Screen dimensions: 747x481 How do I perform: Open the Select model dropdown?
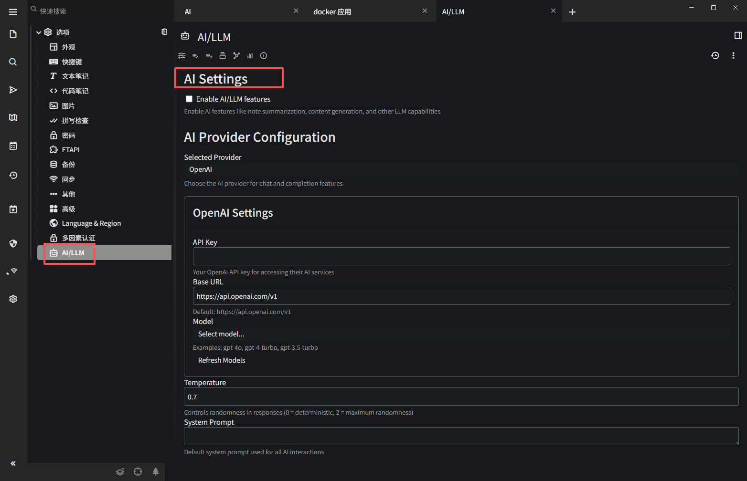tap(460, 334)
